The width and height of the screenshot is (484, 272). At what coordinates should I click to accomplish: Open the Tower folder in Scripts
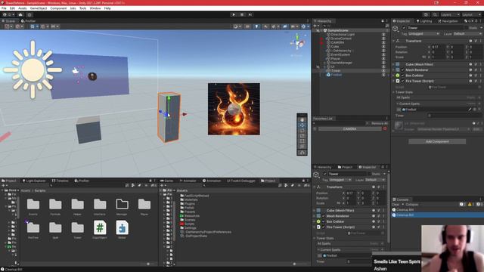(77, 227)
